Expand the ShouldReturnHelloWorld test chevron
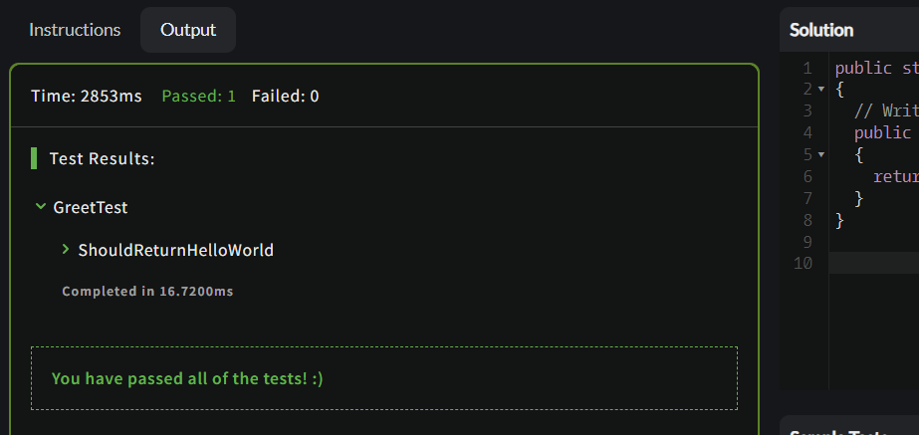919x435 pixels. (x=66, y=250)
